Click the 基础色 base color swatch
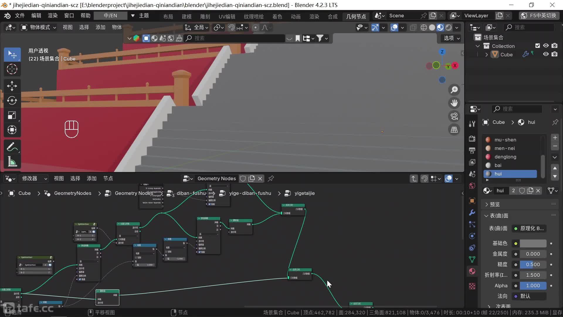Image resolution: width=563 pixels, height=317 pixels. point(533,243)
